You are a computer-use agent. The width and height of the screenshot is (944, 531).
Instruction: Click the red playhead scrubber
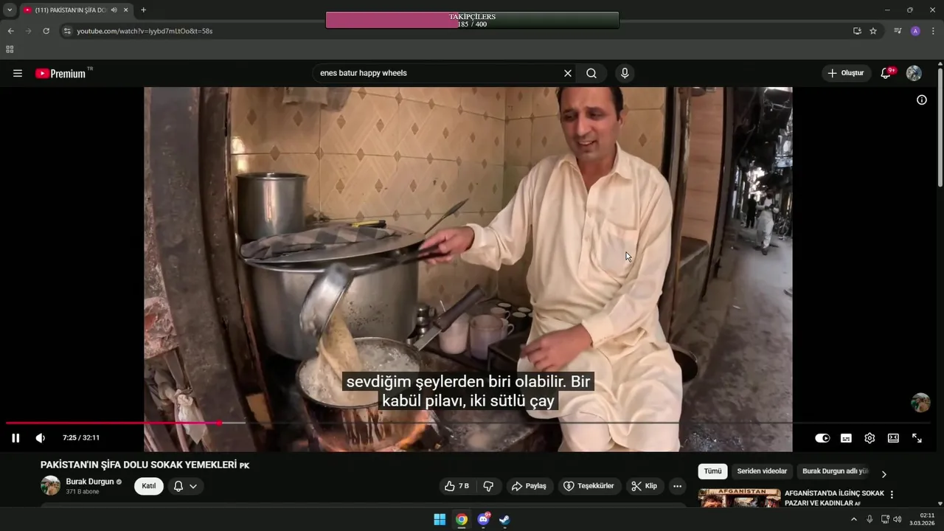[220, 423]
